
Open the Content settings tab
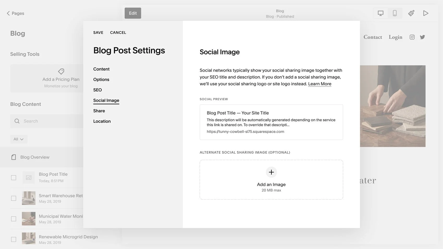click(101, 69)
